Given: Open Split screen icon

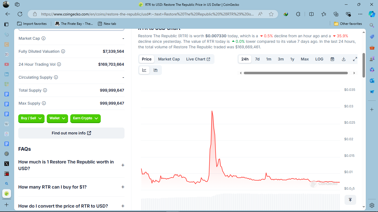Looking at the screenshot, I should pyautogui.click(x=311, y=14).
